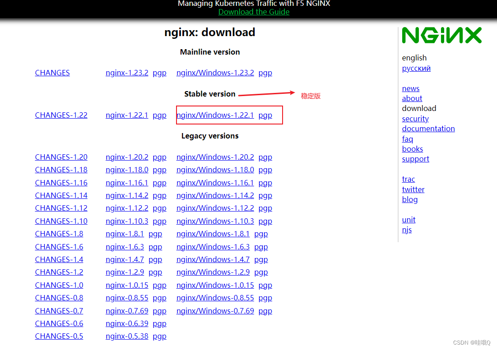Download nginx-1.6.3 source

(125, 247)
